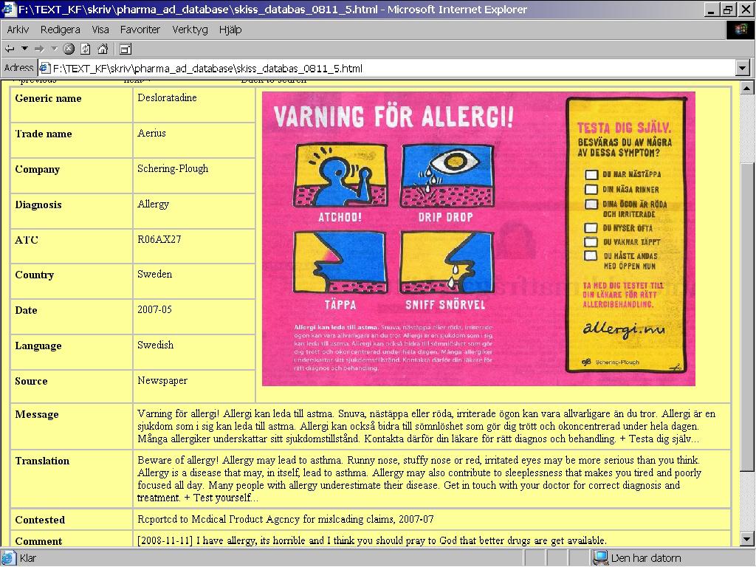Click the comment dated 2008-11-11
The image size is (756, 567).
pyautogui.click(x=372, y=540)
